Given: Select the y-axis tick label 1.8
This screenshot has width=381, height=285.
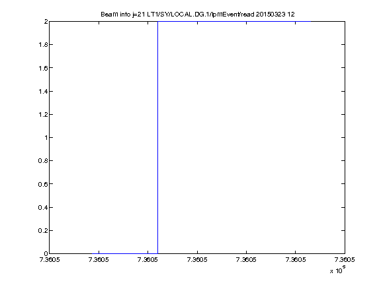Looking at the screenshot, I should (x=43, y=45).
